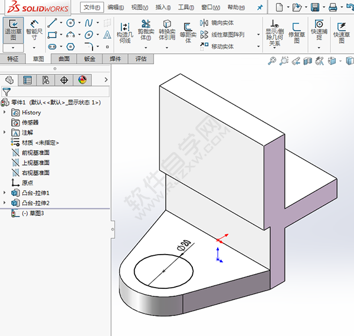Click the feature tree filter field
Image resolution: width=354 pixels, height=336 pixels.
tap(6, 91)
